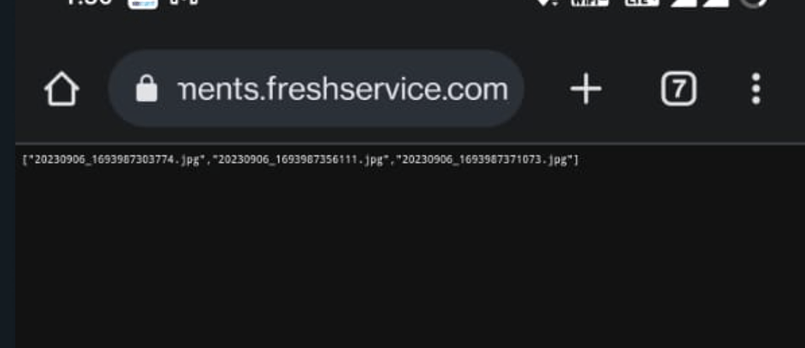Open a new tab with the plus icon
This screenshot has width=805, height=348.
point(586,89)
